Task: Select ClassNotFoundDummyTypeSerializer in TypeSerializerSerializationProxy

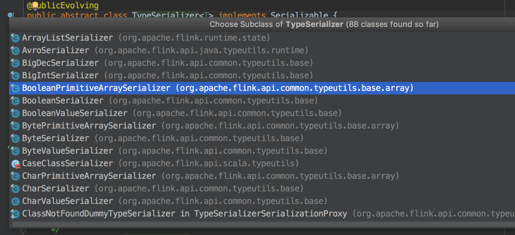Action: point(262,214)
